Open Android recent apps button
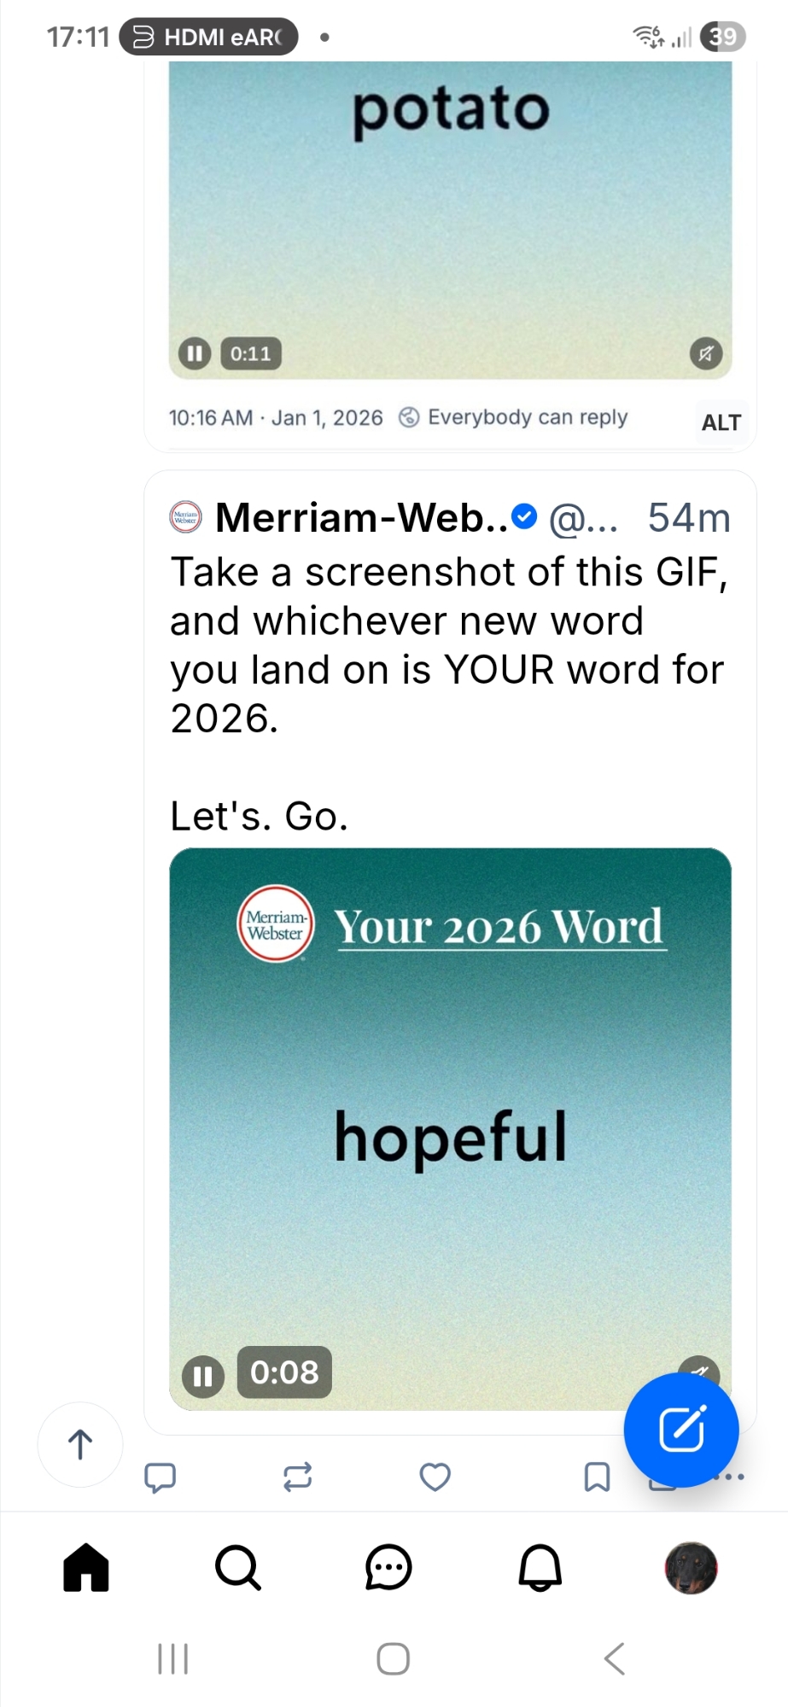Screen dimensions: 788x1707 (x=173, y=1658)
